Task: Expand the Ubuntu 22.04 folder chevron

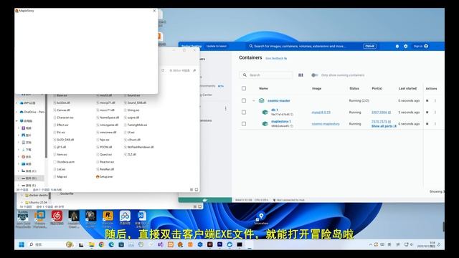Action: pos(22,202)
